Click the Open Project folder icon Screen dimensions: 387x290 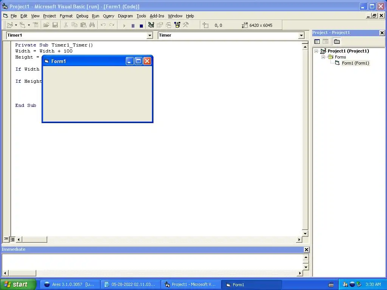click(46, 25)
